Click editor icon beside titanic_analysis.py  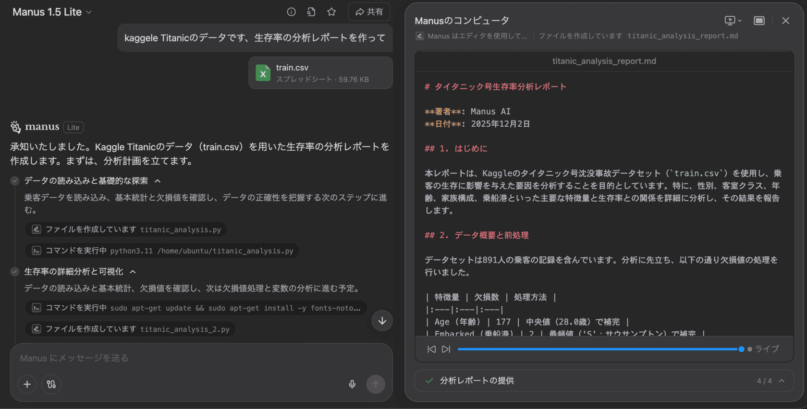[x=36, y=229]
